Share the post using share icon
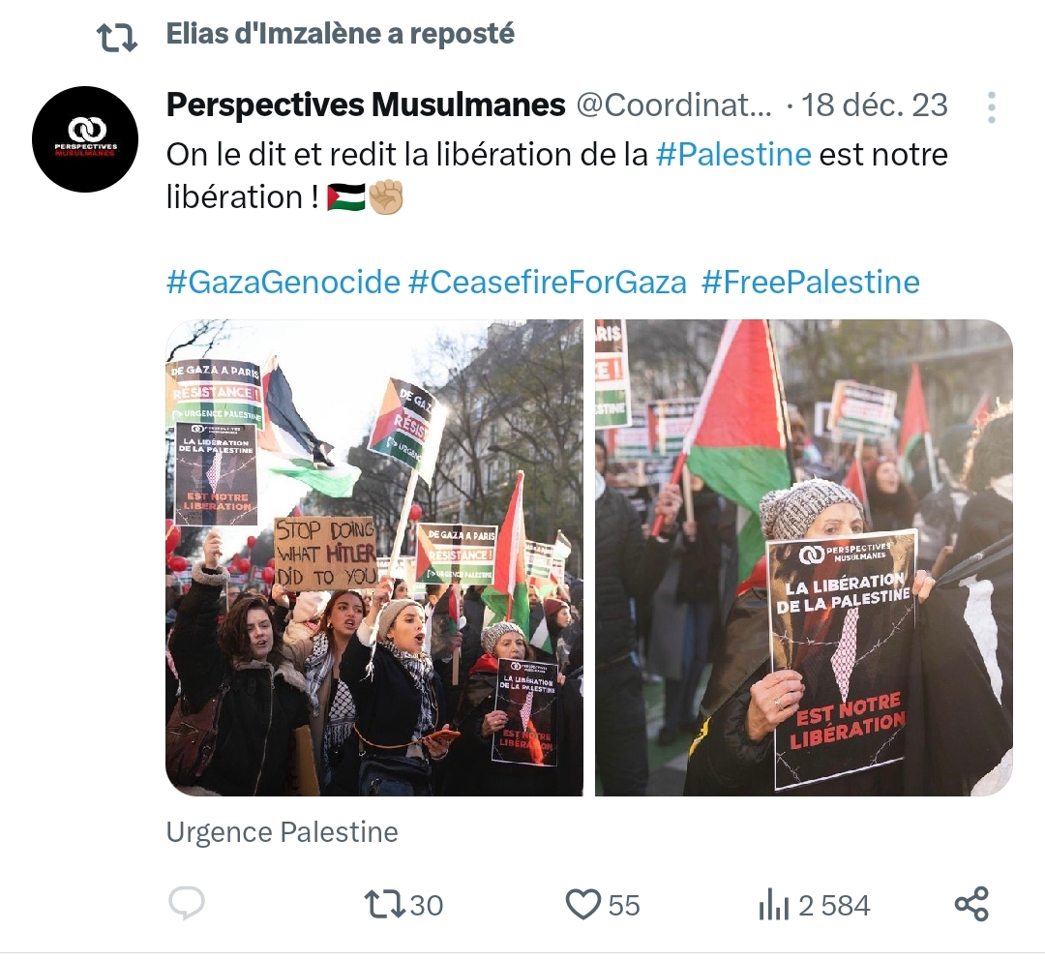This screenshot has width=1045, height=960. [971, 904]
